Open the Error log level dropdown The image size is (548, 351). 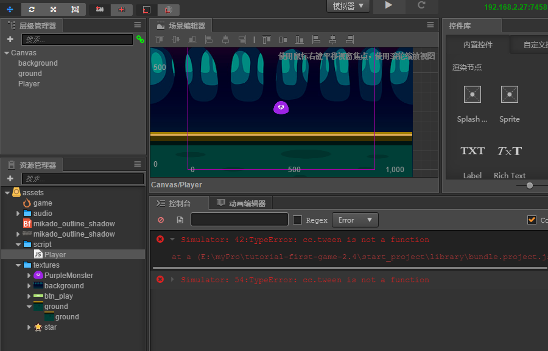click(x=355, y=220)
